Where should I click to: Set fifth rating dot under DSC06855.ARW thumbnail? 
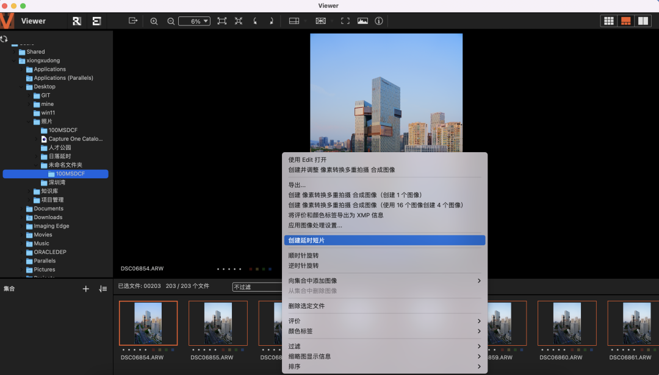(x=216, y=350)
